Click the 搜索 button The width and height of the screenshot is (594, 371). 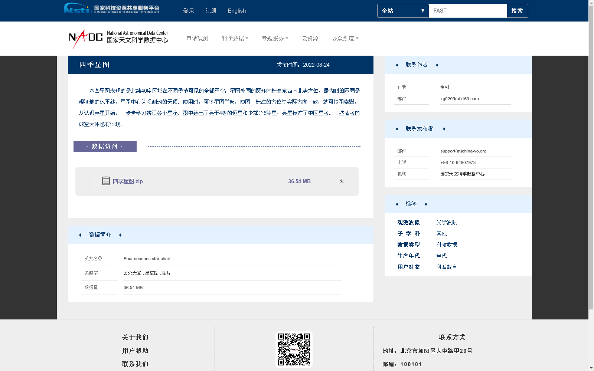tap(517, 11)
